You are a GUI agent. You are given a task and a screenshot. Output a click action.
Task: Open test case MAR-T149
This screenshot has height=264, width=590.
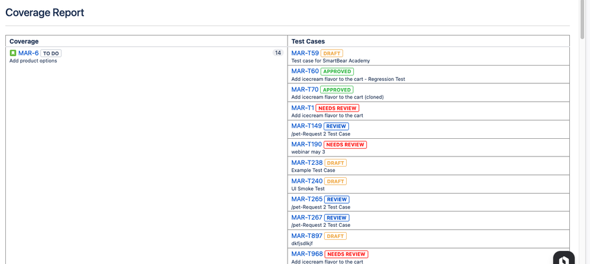[307, 126]
